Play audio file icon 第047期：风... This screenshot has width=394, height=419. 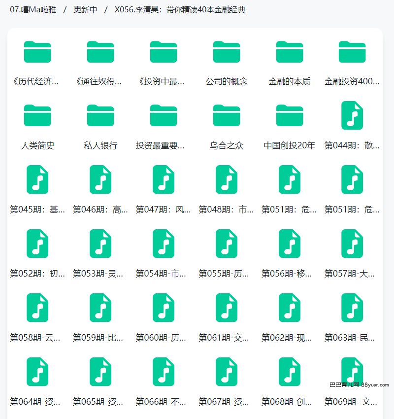point(164,179)
